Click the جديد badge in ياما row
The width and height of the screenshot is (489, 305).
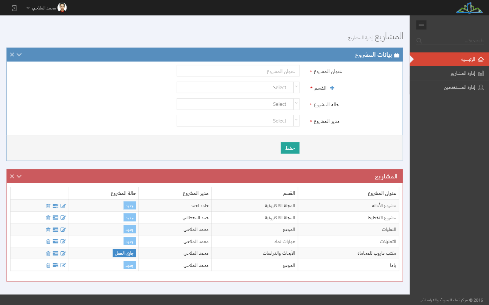coord(130,265)
